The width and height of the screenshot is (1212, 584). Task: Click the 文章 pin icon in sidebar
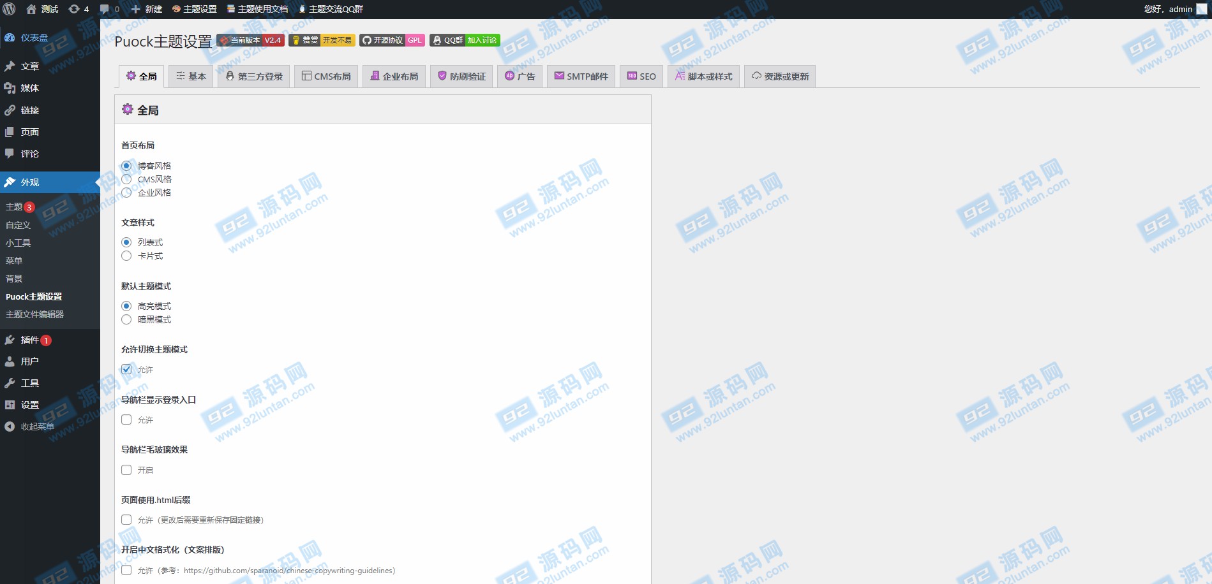coord(10,66)
